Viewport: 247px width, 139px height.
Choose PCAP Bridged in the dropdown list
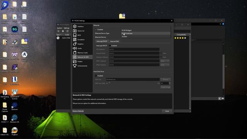[146, 30]
